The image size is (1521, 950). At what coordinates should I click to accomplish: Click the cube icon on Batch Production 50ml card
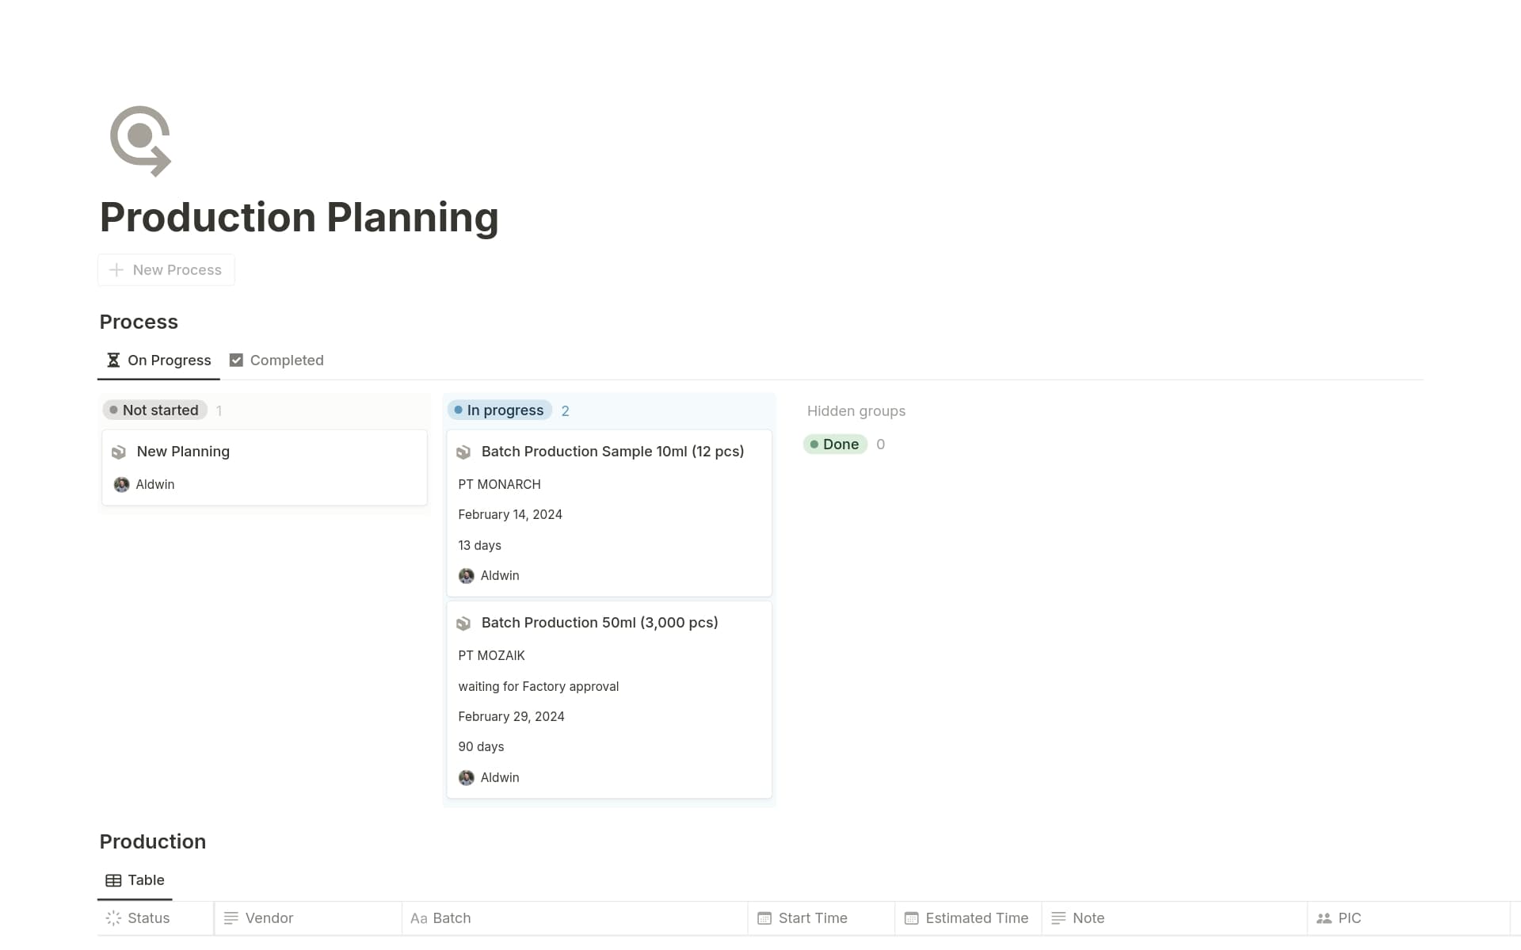[x=463, y=623]
